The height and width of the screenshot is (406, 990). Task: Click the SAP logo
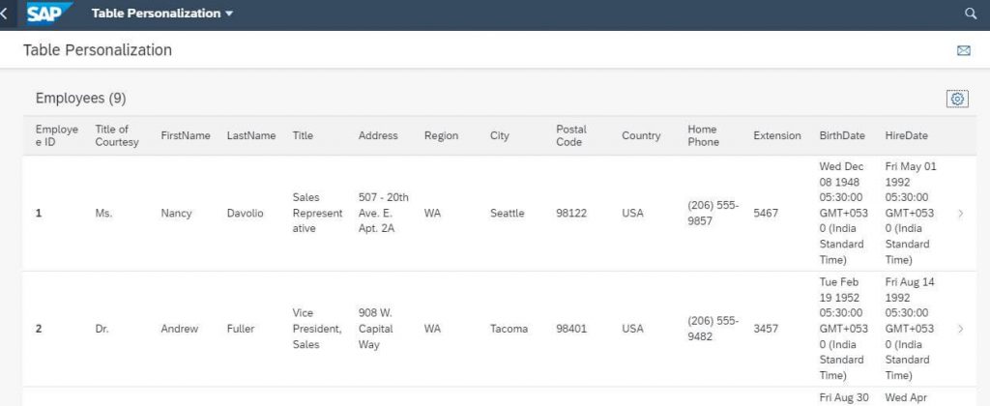point(49,14)
